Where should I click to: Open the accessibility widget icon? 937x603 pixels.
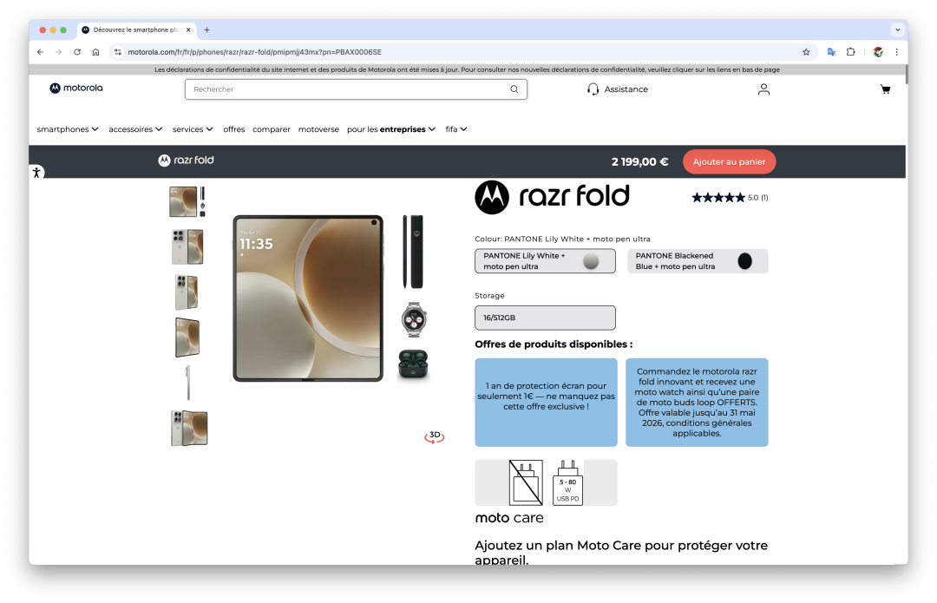[36, 173]
